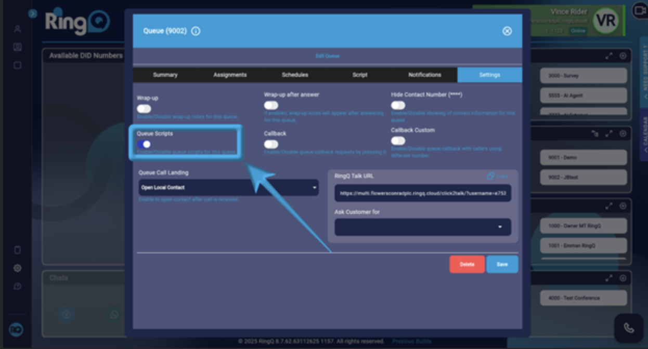Select the 4000 - Test Conference entry

[583, 298]
